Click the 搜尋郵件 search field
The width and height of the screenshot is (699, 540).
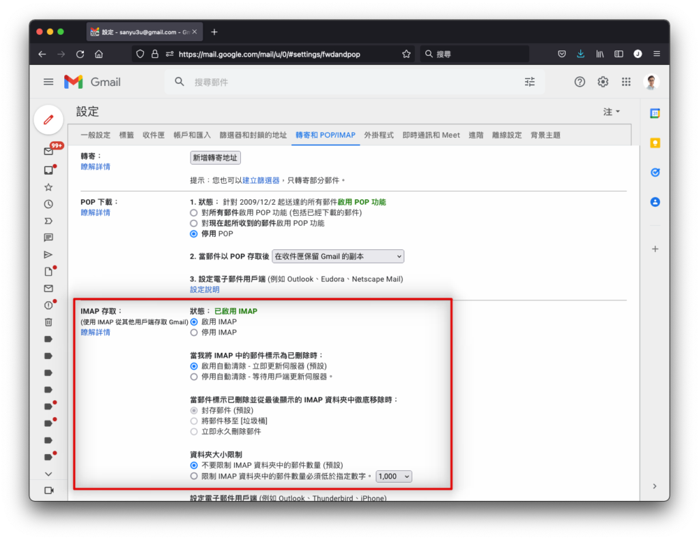tap(354, 82)
